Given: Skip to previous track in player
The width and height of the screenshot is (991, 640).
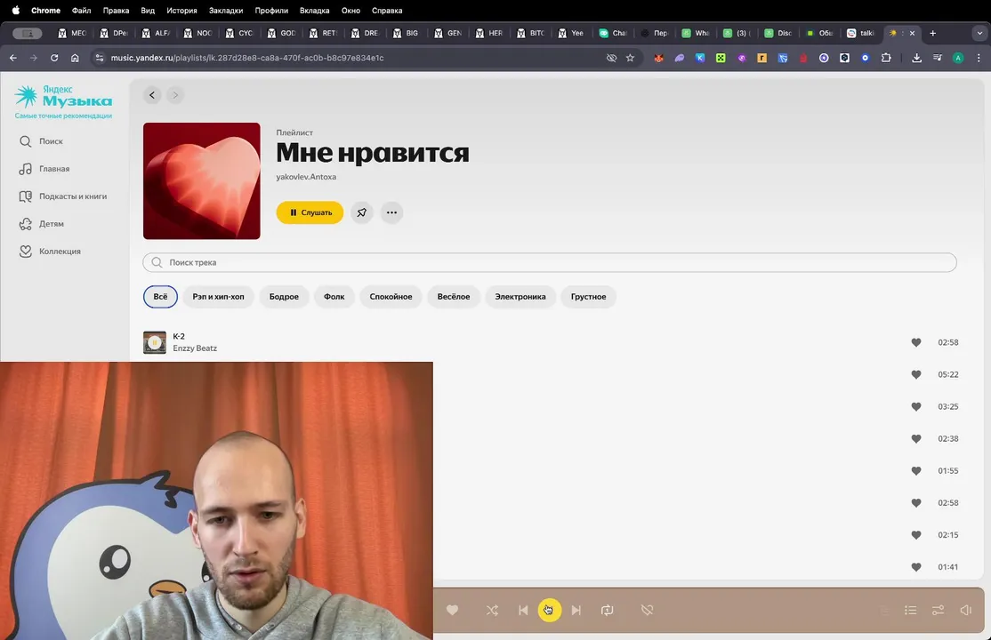Looking at the screenshot, I should point(523,611).
